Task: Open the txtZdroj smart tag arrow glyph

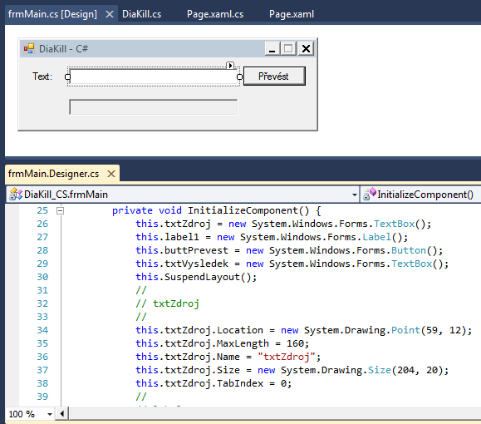Action: click(x=230, y=66)
